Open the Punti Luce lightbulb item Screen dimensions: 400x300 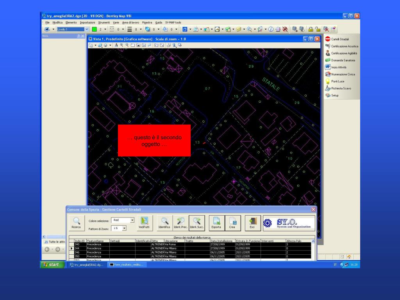pyautogui.click(x=337, y=81)
